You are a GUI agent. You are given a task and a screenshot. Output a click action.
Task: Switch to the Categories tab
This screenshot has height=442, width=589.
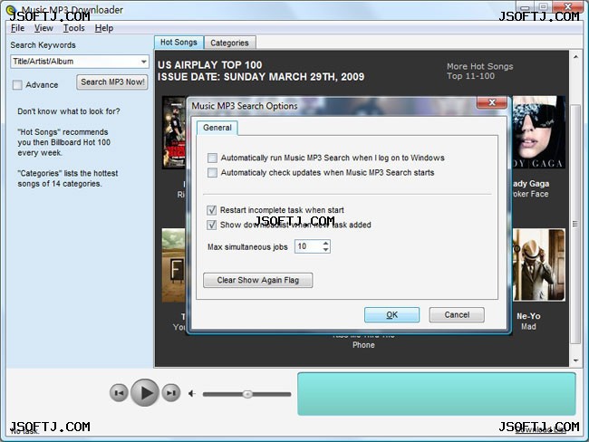point(229,43)
